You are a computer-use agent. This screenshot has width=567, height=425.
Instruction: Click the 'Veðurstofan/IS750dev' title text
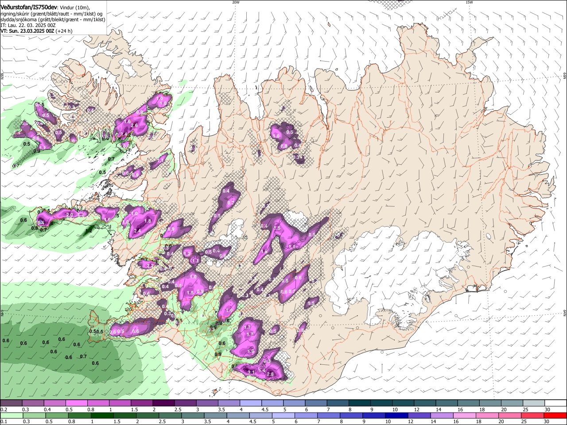(29, 8)
